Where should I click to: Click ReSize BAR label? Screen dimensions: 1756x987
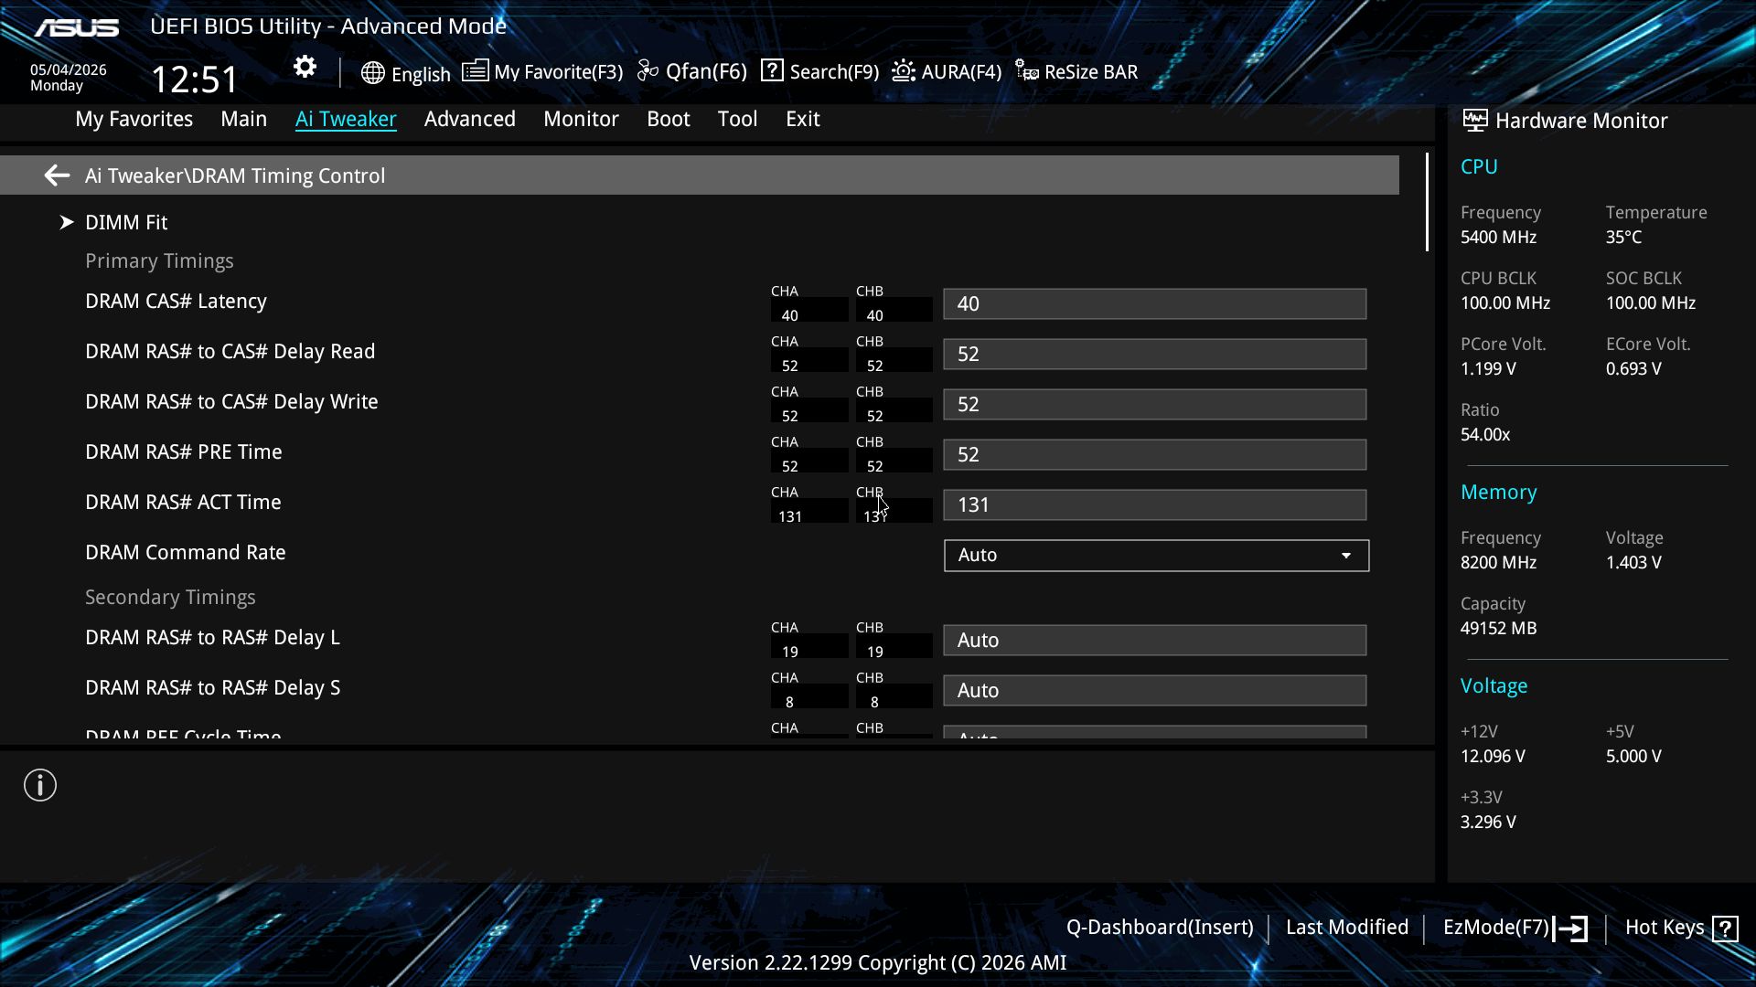pyautogui.click(x=1090, y=72)
